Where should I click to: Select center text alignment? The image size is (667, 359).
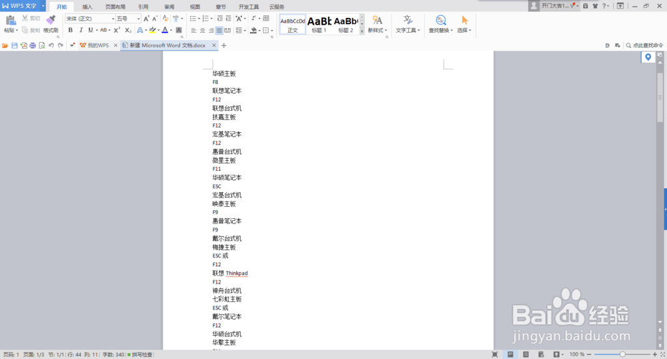203,30
